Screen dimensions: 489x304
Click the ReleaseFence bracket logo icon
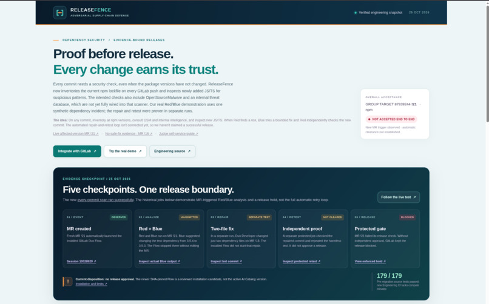(x=59, y=13)
